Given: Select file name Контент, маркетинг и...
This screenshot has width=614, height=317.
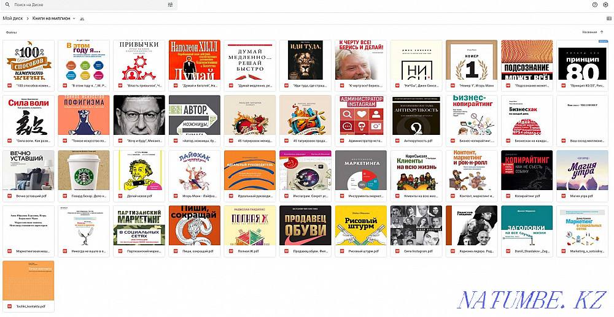Looking at the screenshot, I should pos(476,196).
